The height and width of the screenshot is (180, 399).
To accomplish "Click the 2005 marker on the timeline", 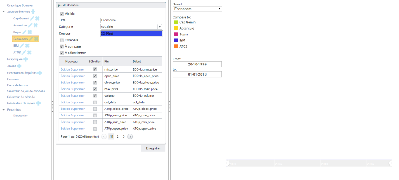I will point(278,164).
